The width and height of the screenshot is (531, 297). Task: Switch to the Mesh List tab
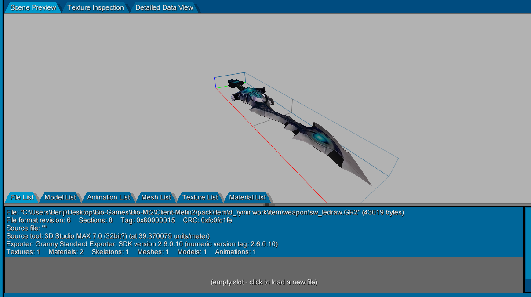pos(156,197)
